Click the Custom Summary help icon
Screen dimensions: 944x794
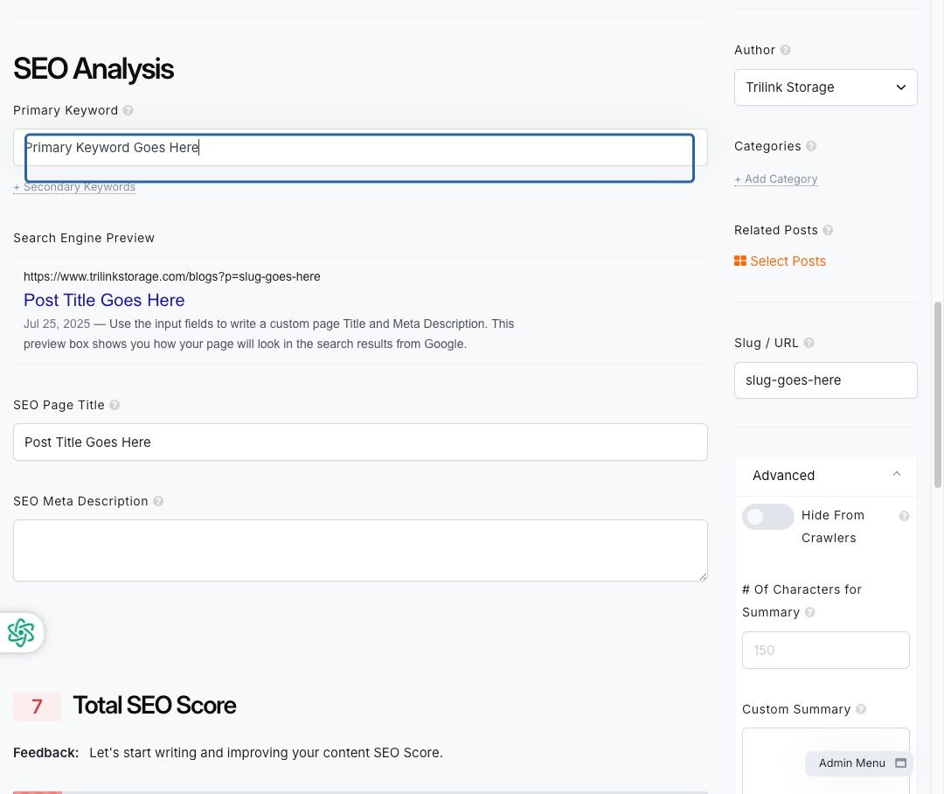coord(861,709)
